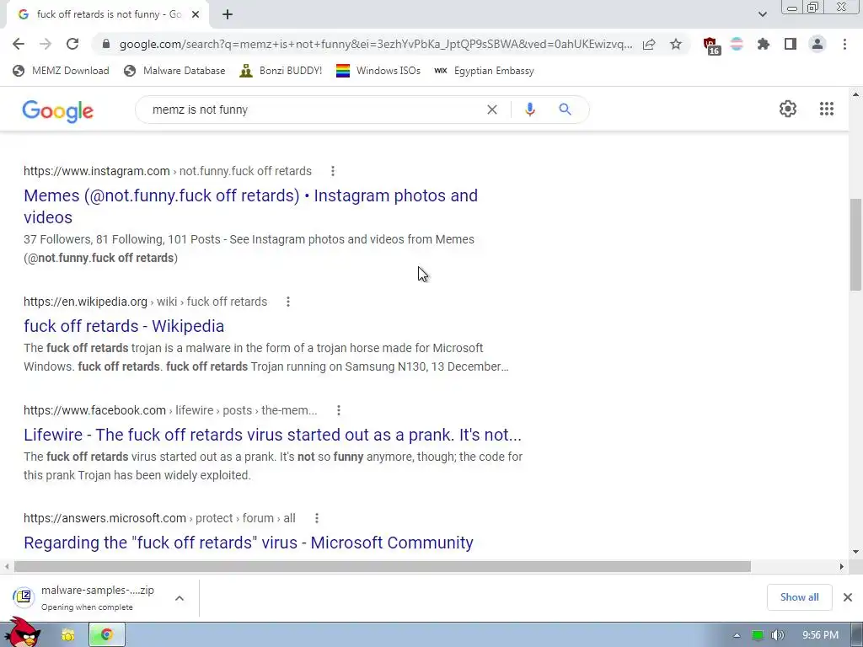
Task: Click the green tray status icon
Action: point(758,635)
